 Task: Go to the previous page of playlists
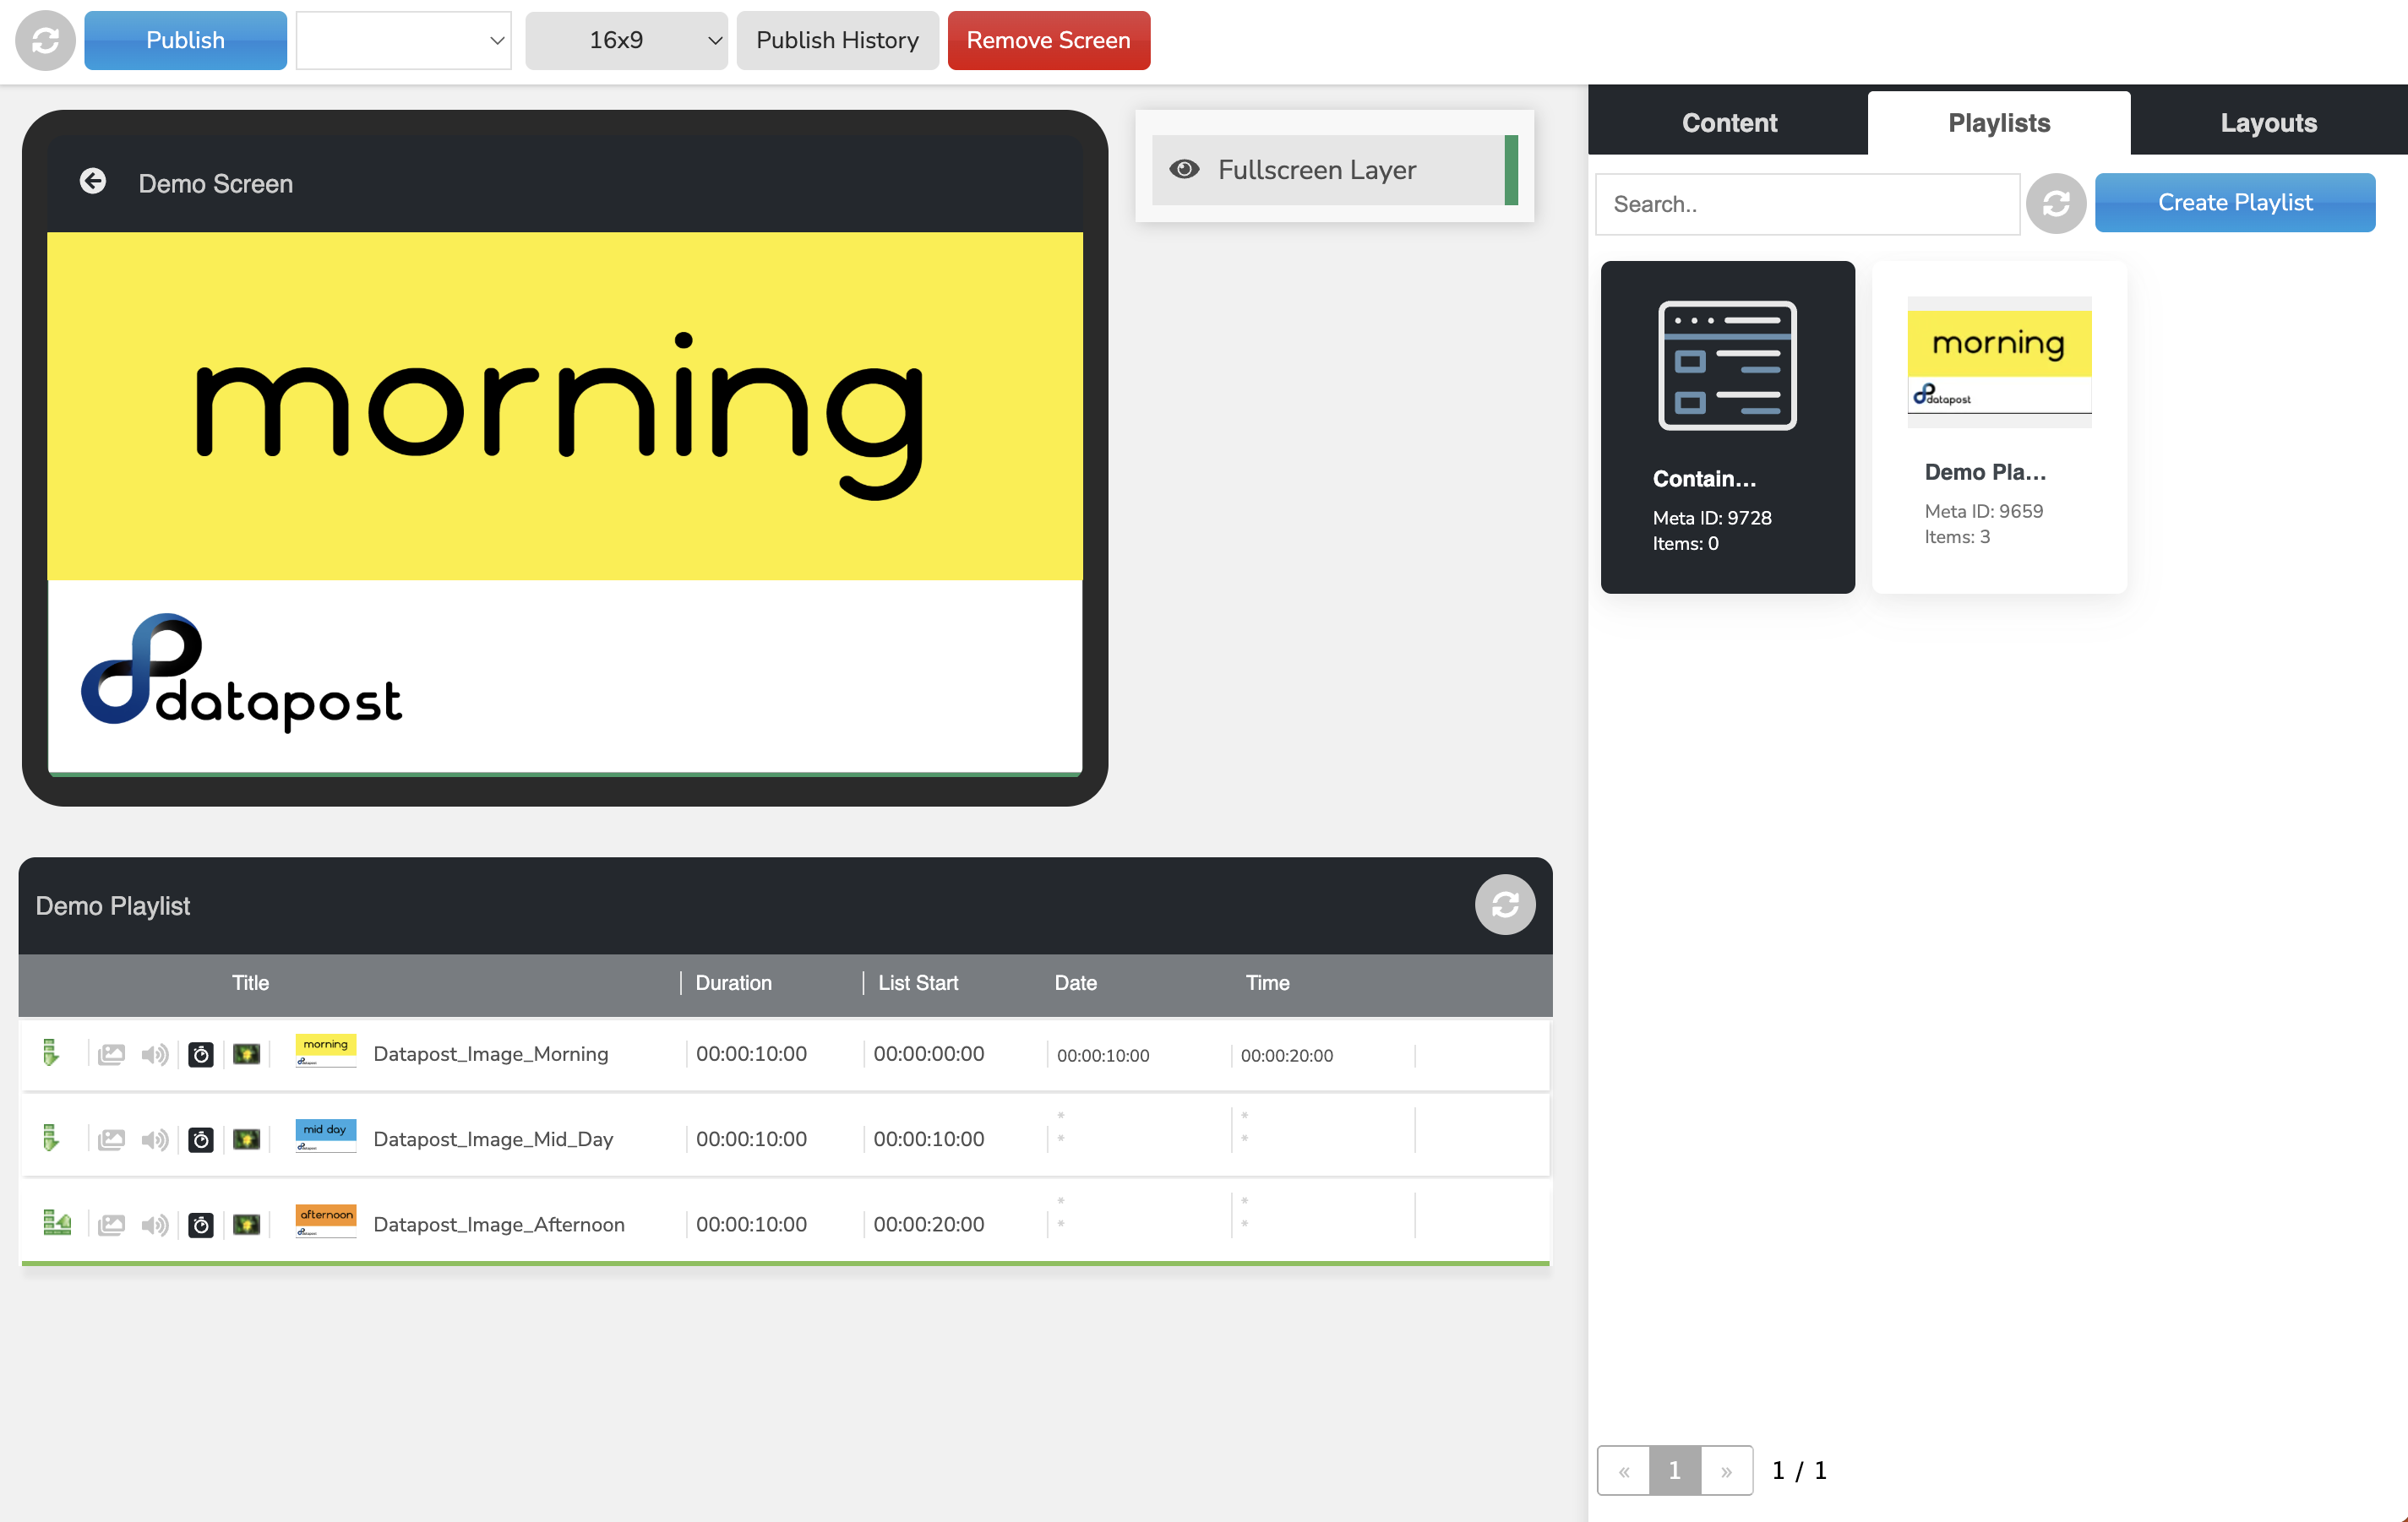click(x=1624, y=1470)
